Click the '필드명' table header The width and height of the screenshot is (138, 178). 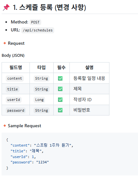pos(16,68)
